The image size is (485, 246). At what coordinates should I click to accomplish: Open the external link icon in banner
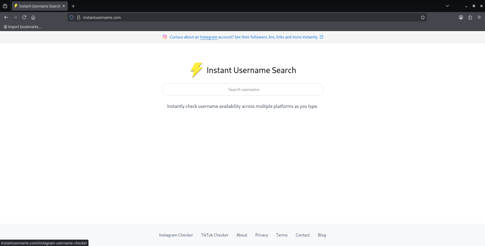point(321,37)
